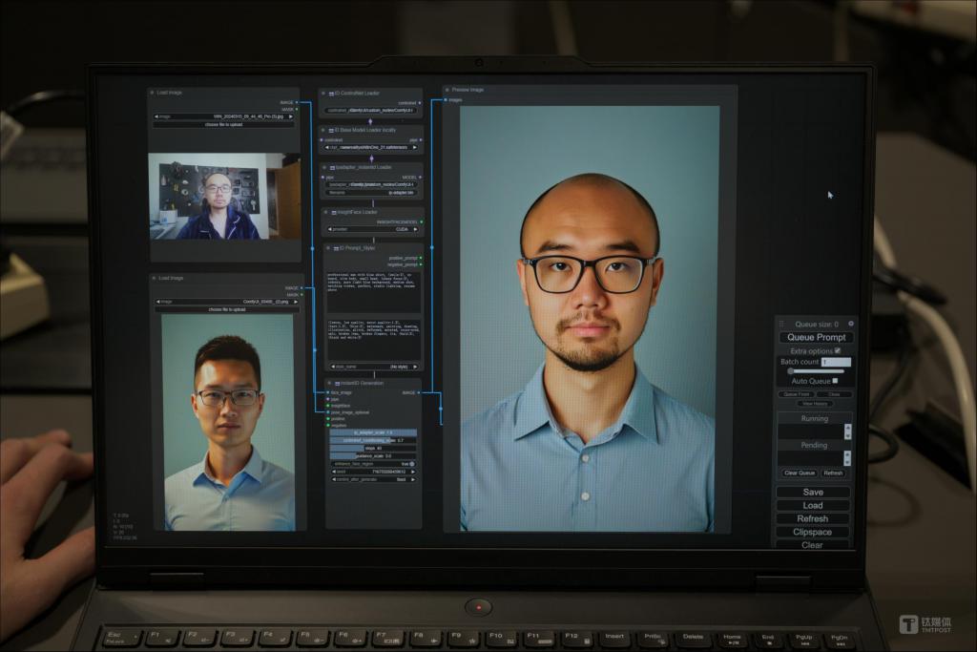
Task: Increase the seed value arrow
Action: [x=413, y=472]
